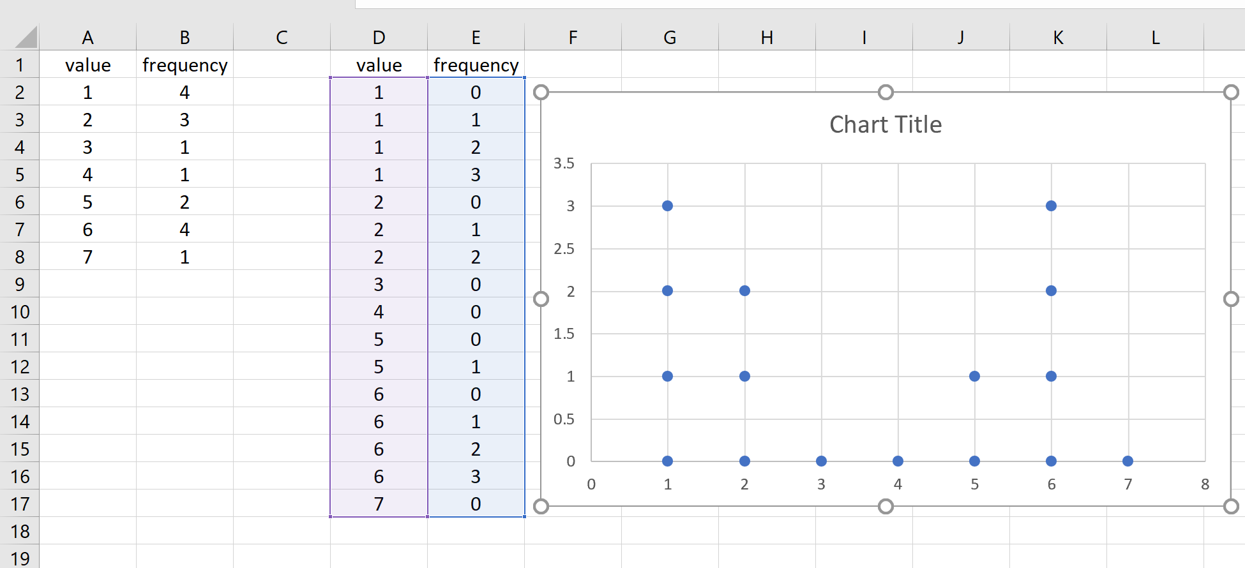This screenshot has width=1245, height=568.
Task: Click cell A8 containing value 7
Action: (87, 257)
